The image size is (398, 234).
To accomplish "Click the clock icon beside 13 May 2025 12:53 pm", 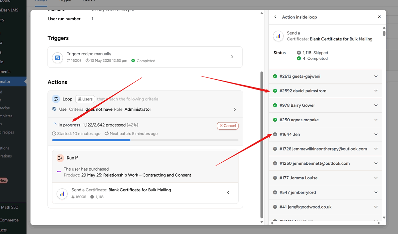I will coord(88,61).
